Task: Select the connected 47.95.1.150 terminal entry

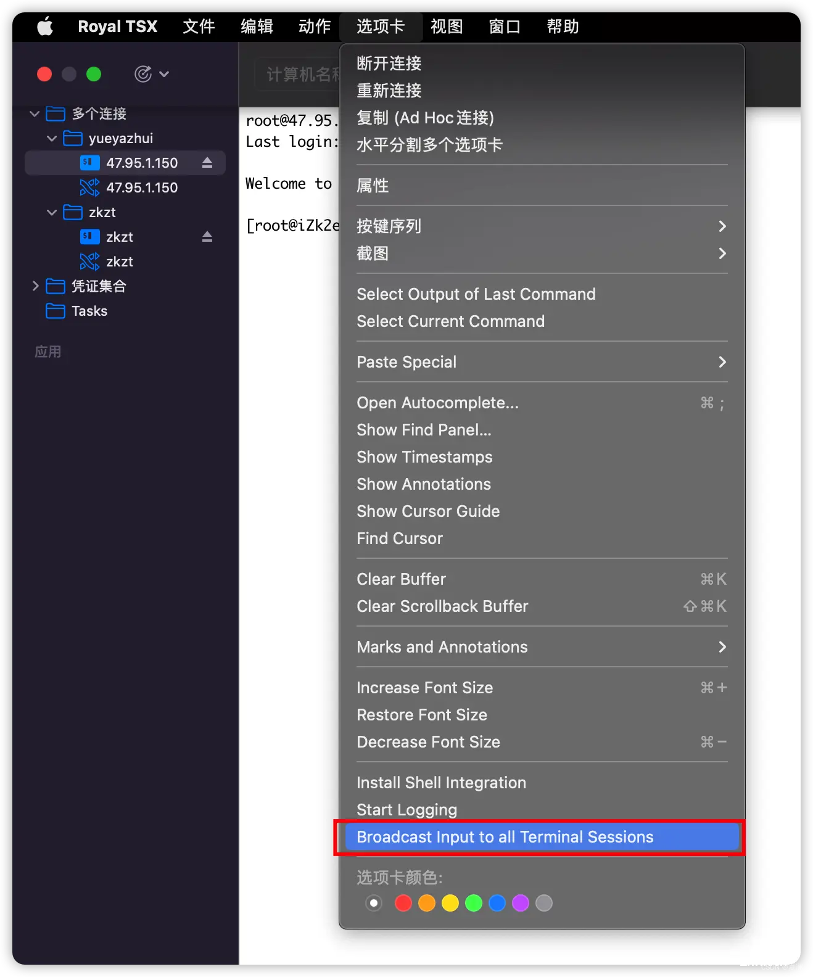Action: [x=125, y=163]
